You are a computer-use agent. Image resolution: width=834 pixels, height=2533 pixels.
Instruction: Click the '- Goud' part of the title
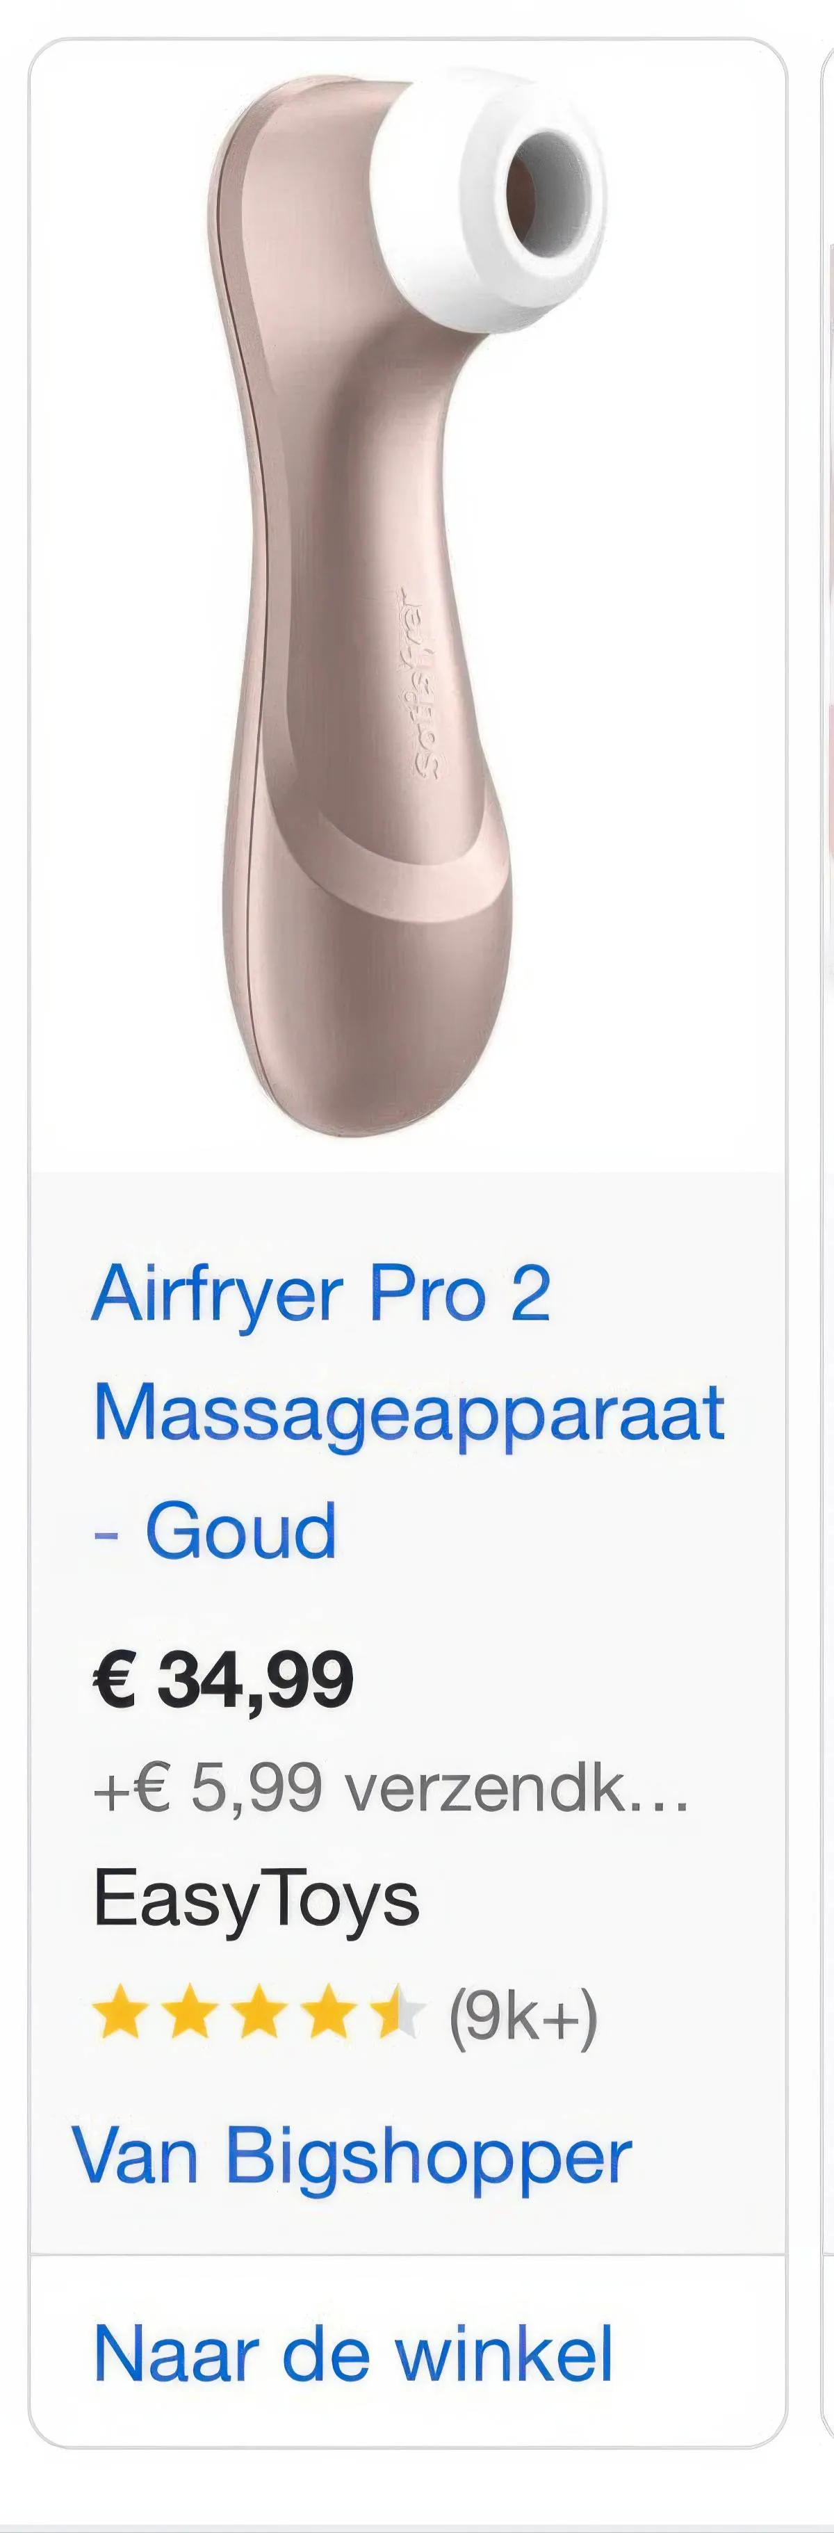click(215, 1530)
